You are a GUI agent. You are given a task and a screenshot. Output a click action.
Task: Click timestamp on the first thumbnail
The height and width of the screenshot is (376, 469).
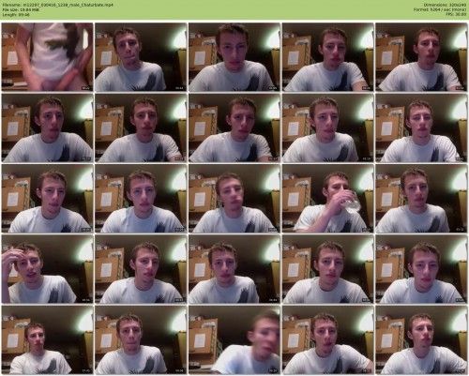tap(86, 88)
